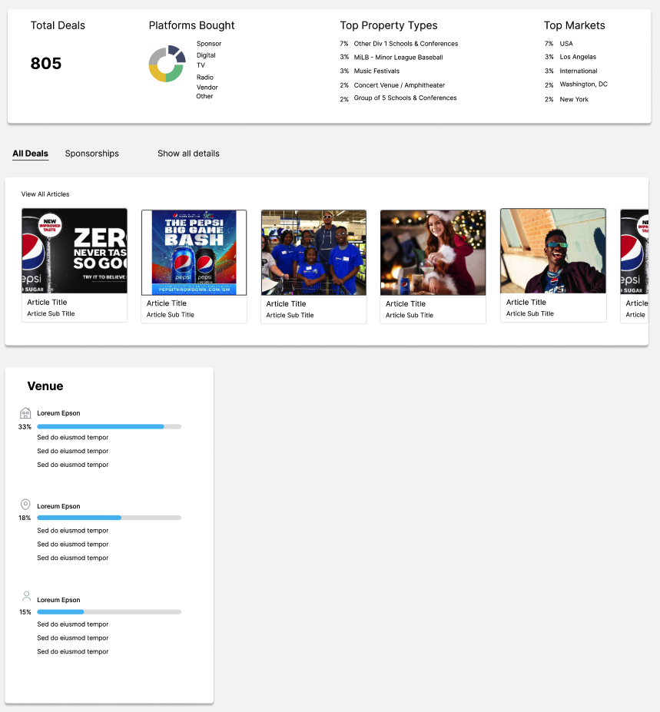The width and height of the screenshot is (660, 712).
Task: Click the Top Property Types heading
Action: tap(389, 25)
